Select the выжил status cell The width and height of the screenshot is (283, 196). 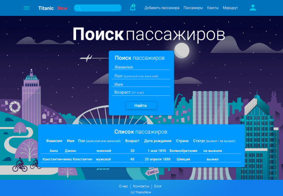(213, 159)
